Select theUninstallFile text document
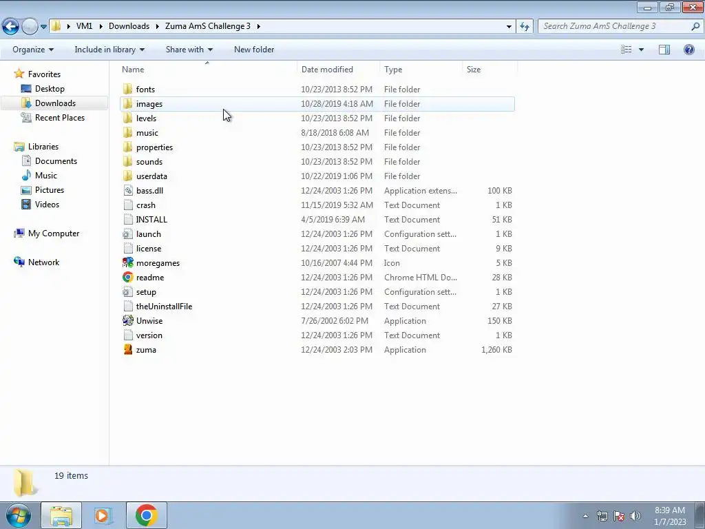This screenshot has height=529, width=705. point(164,307)
